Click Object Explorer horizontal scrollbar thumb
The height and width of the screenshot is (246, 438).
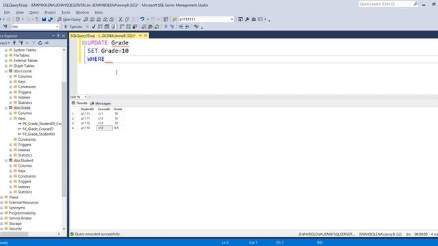[14, 234]
